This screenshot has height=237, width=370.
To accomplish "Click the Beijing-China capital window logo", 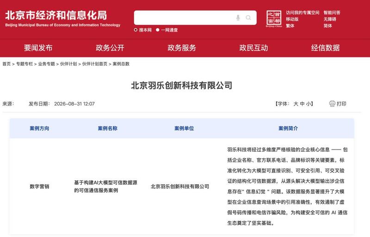I will tap(274, 19).
